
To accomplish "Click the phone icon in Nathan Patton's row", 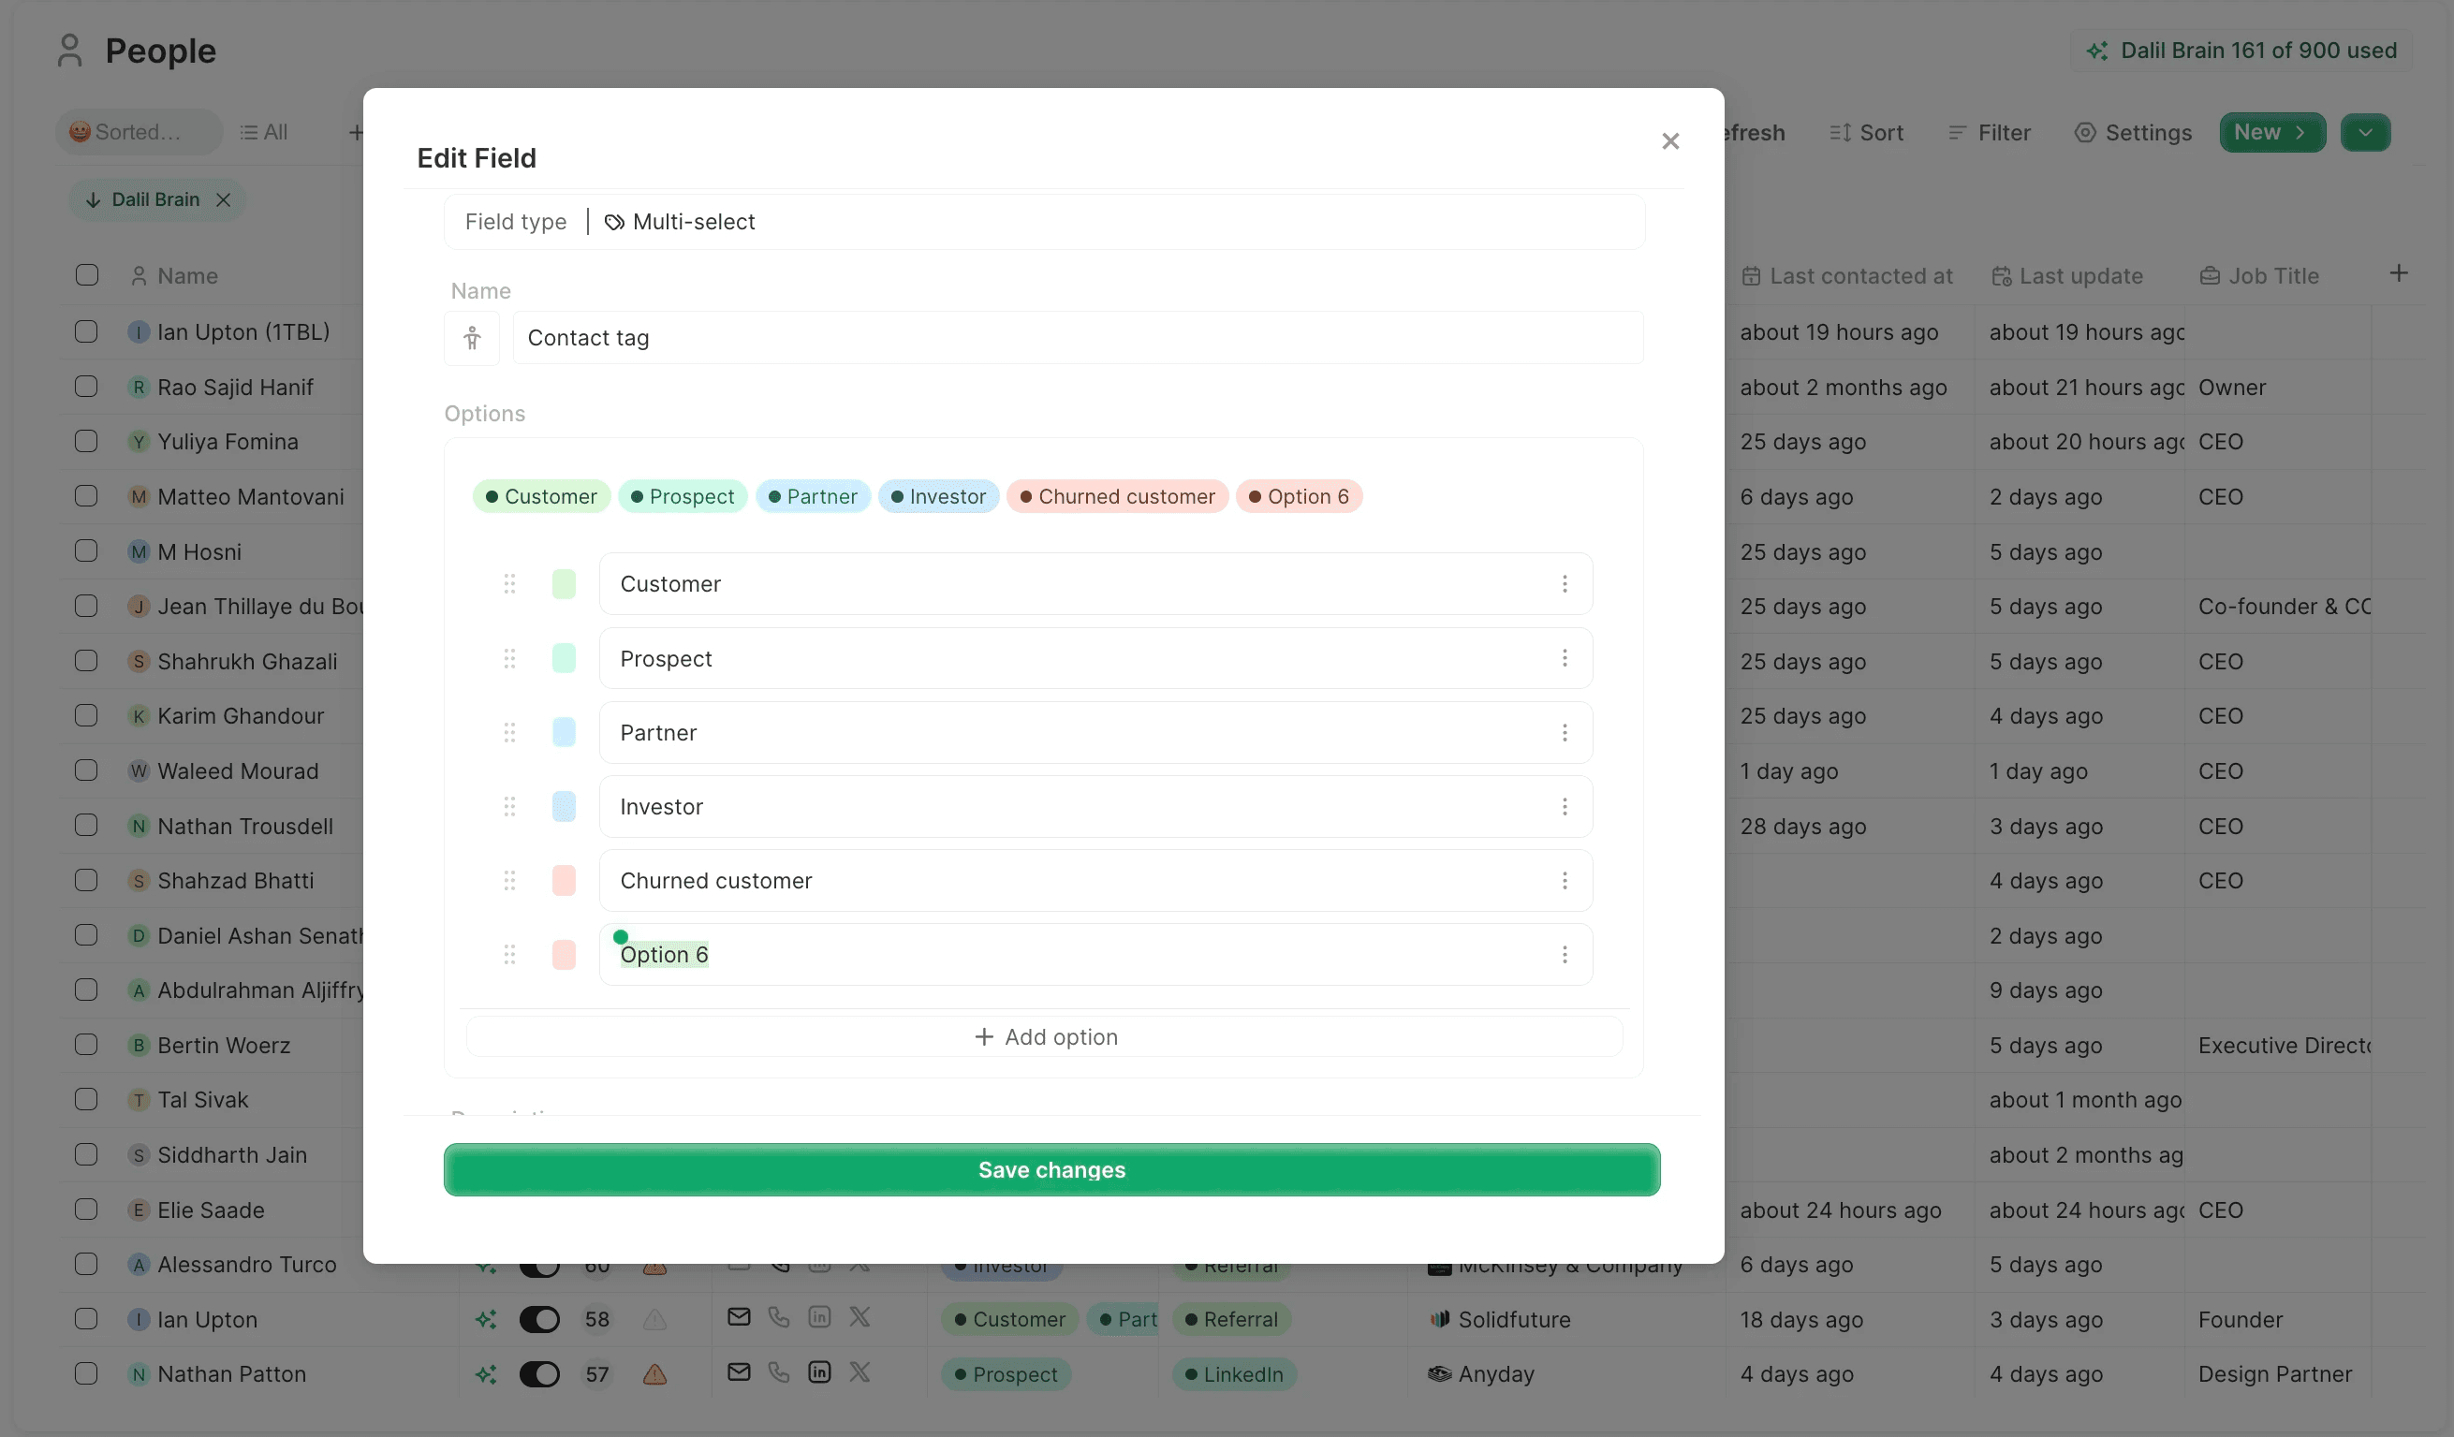I will tap(778, 1372).
